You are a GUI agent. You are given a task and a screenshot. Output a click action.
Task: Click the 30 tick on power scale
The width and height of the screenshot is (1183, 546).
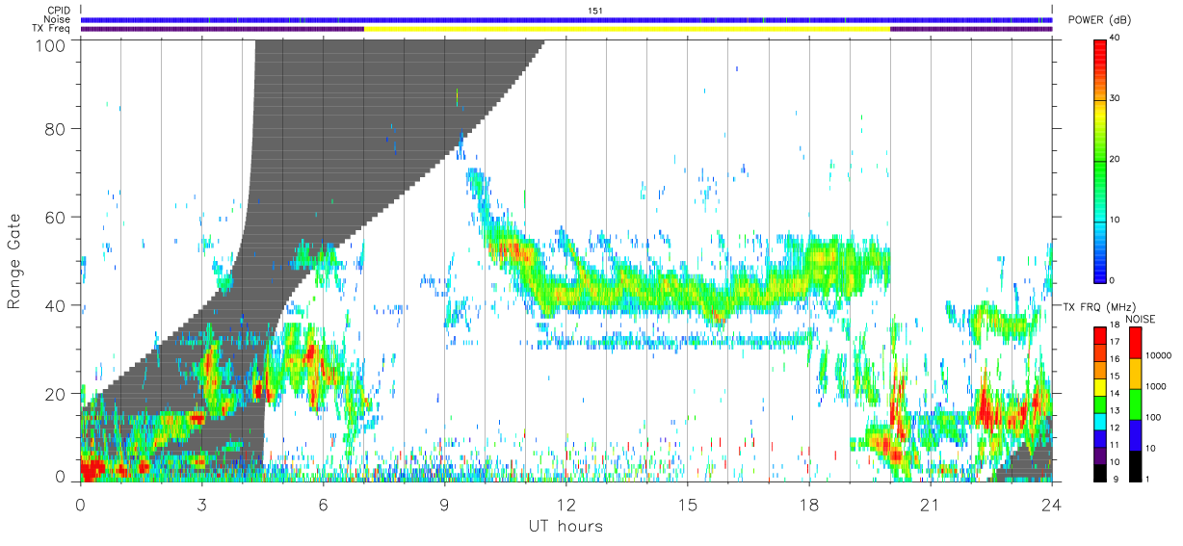pyautogui.click(x=1115, y=98)
